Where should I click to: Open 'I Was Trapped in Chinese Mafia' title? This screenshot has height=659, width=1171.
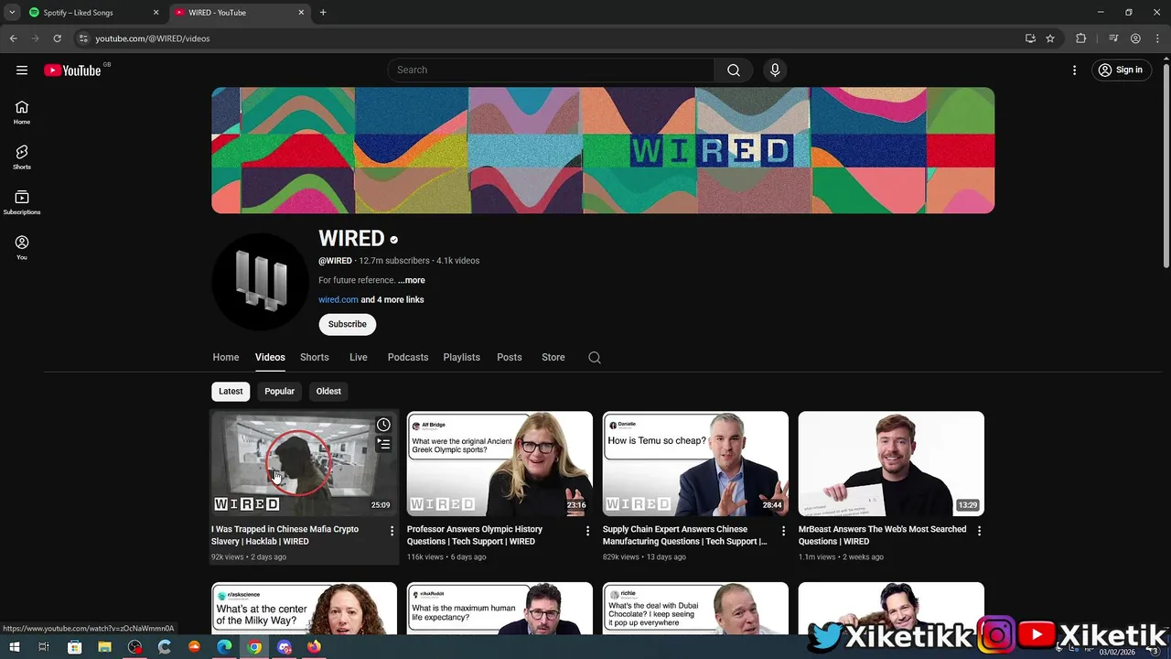(x=285, y=535)
